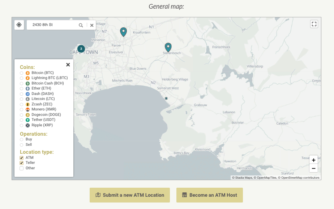Select the Bitcoin Cash (BCH) radio button
The height and width of the screenshot is (209, 334).
click(x=22, y=83)
